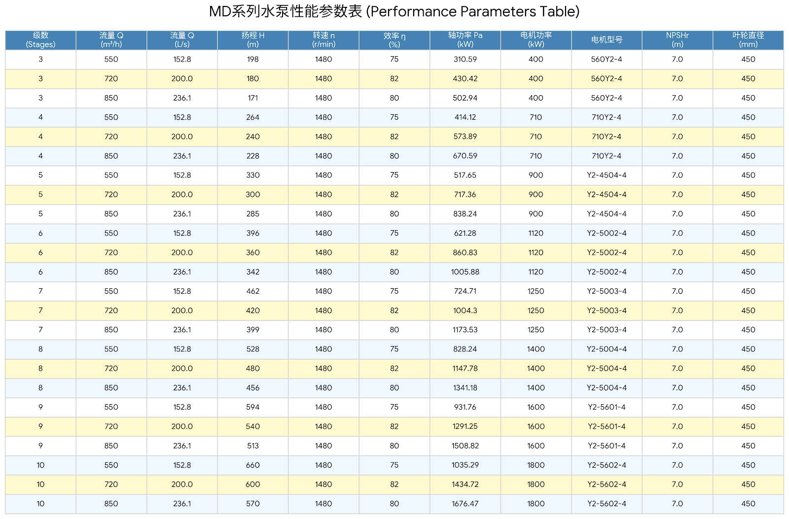Image resolution: width=789 pixels, height=519 pixels.
Task: Click the '扬程 H (m)' column header
Action: pos(253,40)
